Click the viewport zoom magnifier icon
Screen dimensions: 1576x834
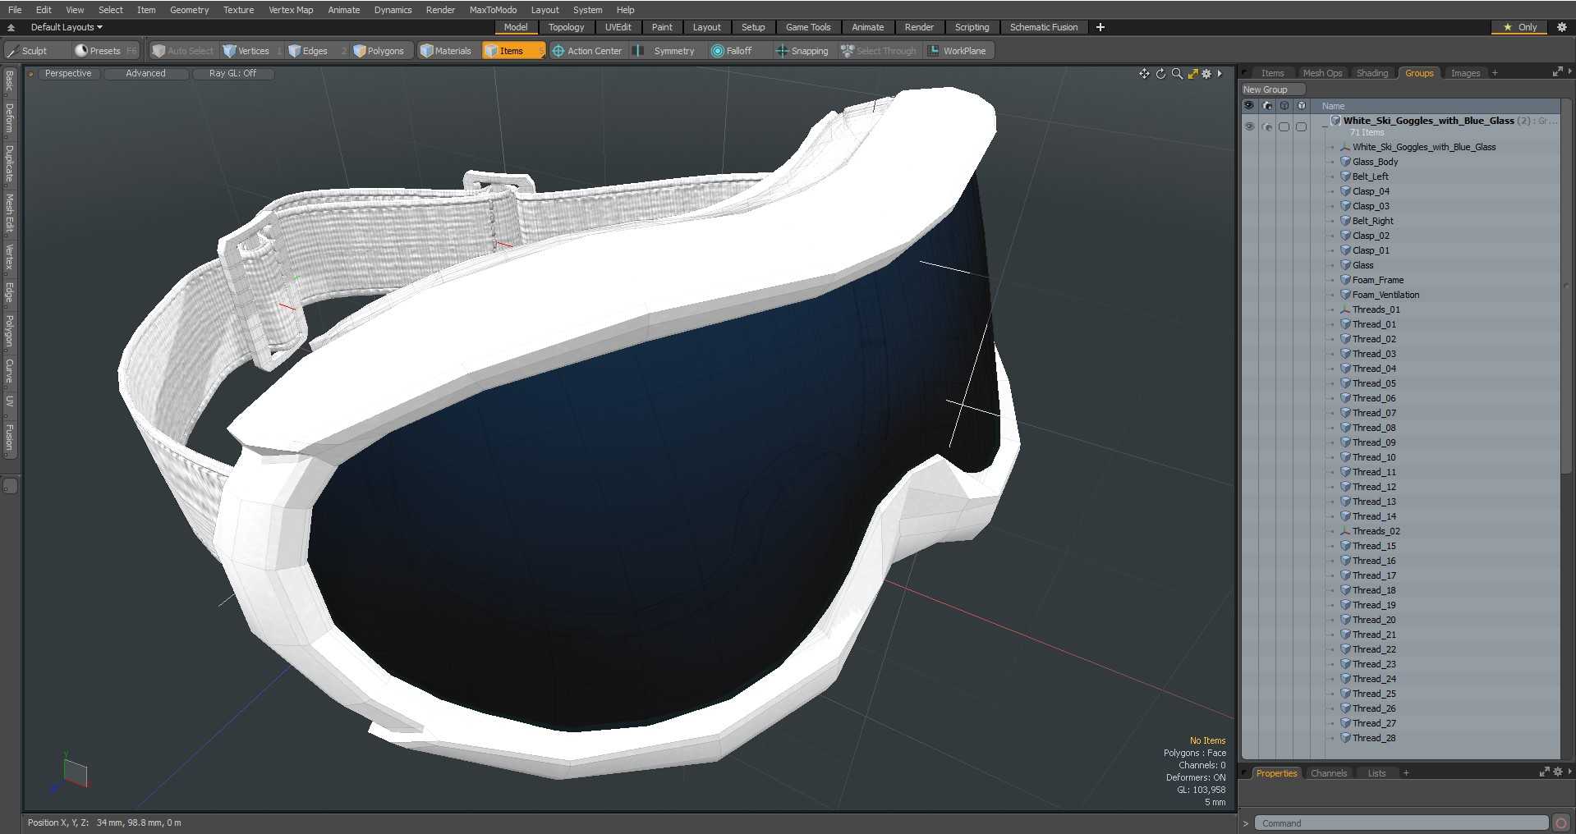(1177, 74)
